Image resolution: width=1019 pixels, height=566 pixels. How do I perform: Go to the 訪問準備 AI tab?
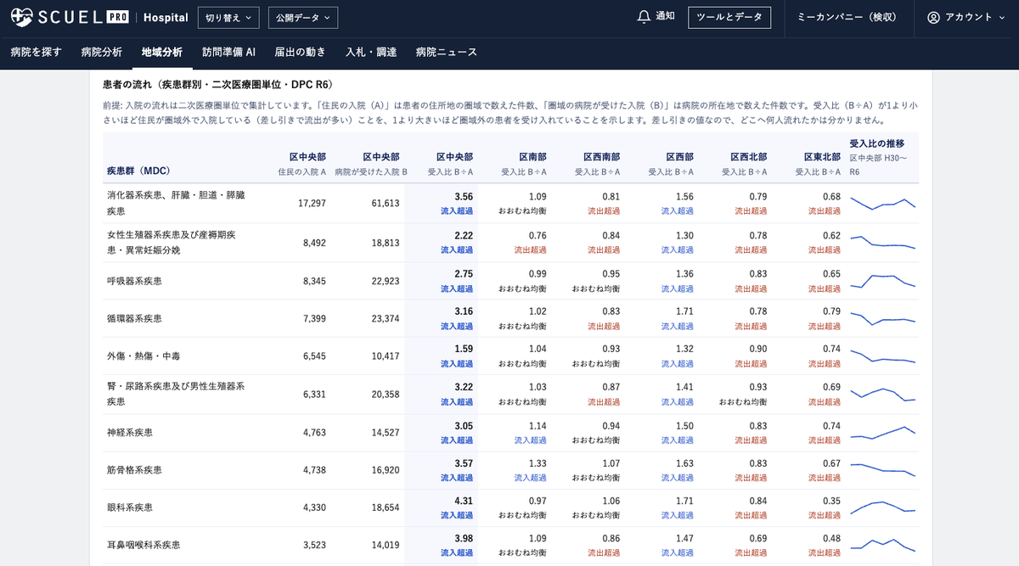coord(228,52)
